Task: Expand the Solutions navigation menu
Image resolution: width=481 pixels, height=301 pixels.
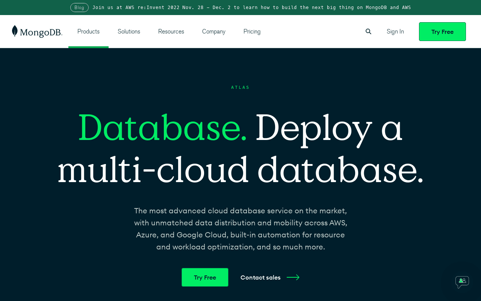Action: coord(129,32)
